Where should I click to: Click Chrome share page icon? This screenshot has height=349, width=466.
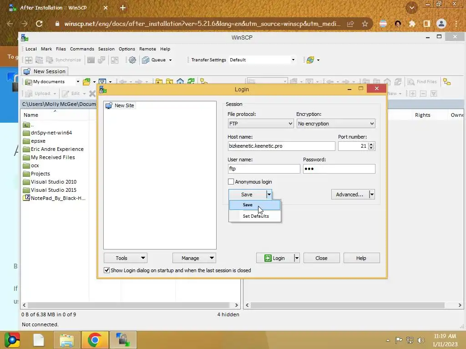tap(350, 24)
